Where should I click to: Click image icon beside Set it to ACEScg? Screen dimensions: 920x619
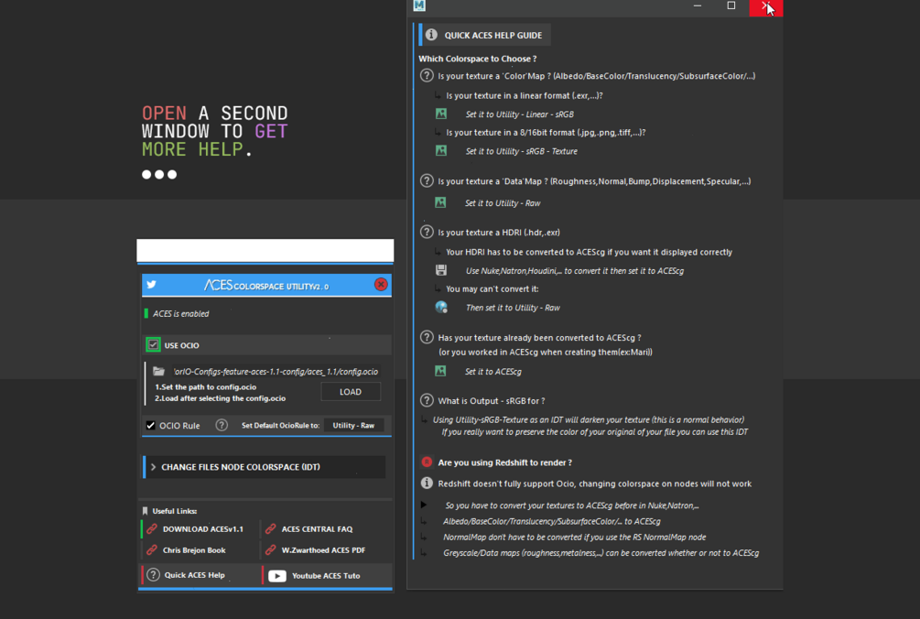tap(440, 371)
